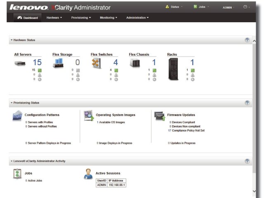Go to the Dashboard tab

28,18
